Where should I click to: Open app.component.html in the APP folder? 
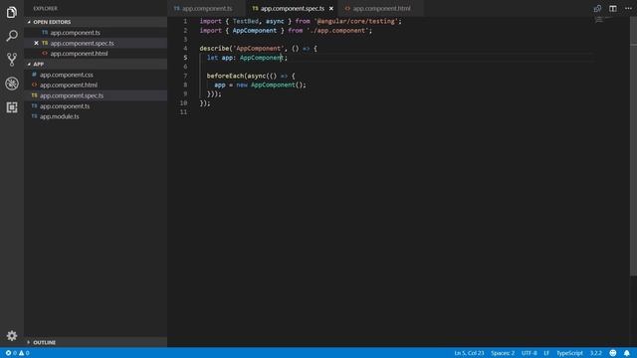(x=96, y=86)
